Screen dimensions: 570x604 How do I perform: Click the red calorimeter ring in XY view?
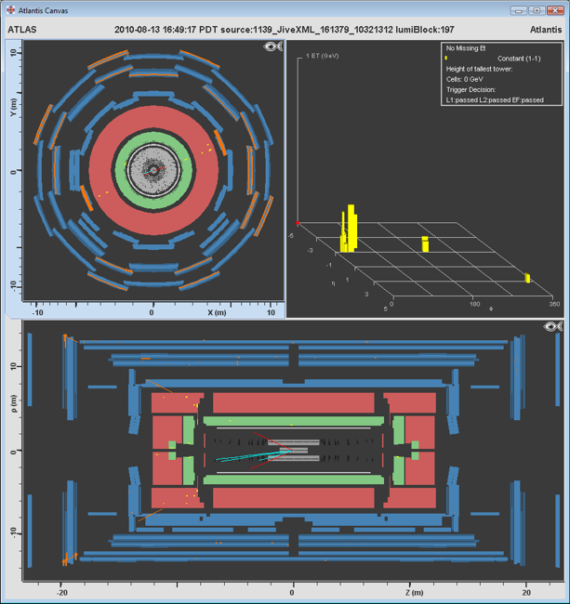208,170
